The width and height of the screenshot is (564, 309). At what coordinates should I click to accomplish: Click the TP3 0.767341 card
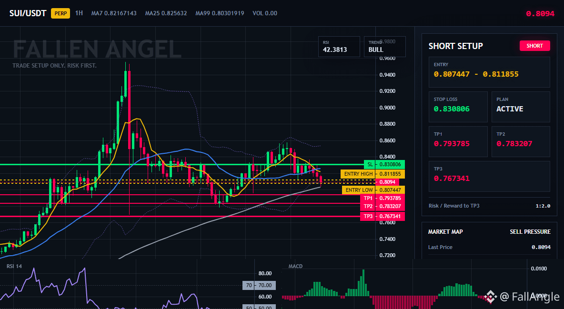489,176
